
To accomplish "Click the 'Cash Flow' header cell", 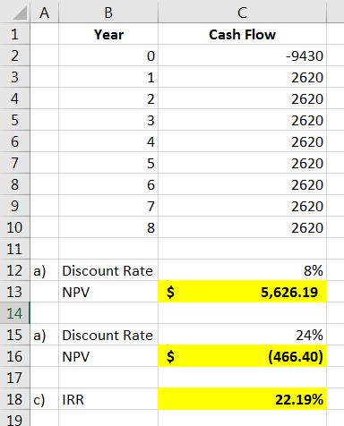I will coord(242,34).
